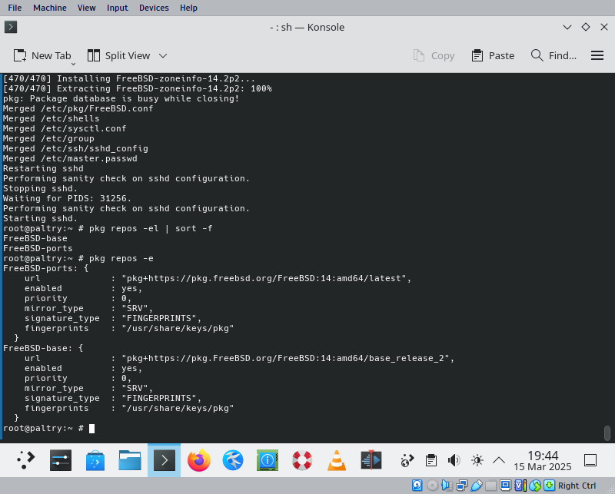Click the VirtualBox keyboard capture arrow icon

click(x=549, y=486)
